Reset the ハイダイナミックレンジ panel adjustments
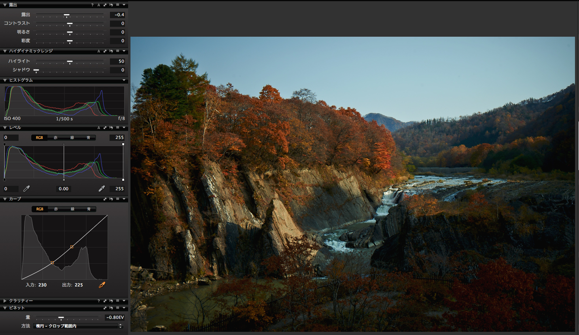Viewport: 579px width, 335px height. [111, 51]
